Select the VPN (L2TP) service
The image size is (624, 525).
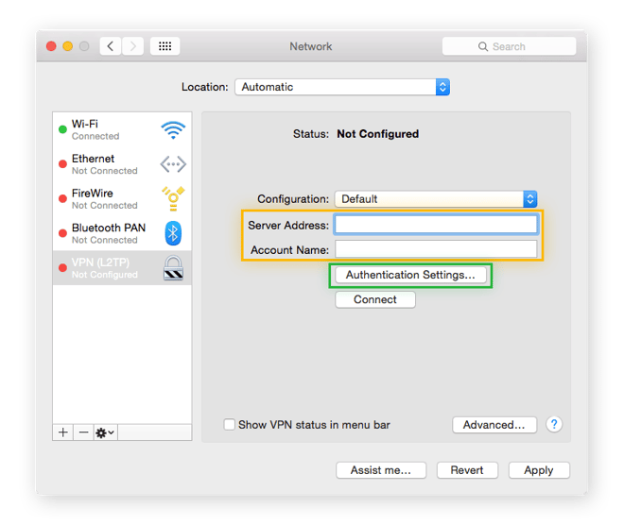click(122, 267)
